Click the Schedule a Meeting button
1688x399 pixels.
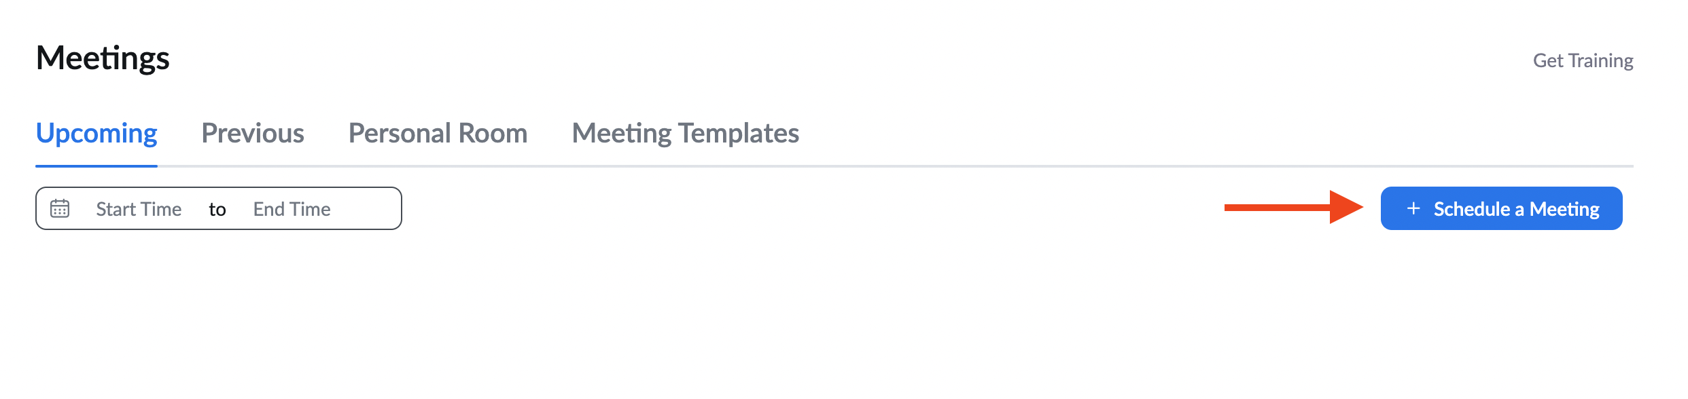pos(1501,208)
